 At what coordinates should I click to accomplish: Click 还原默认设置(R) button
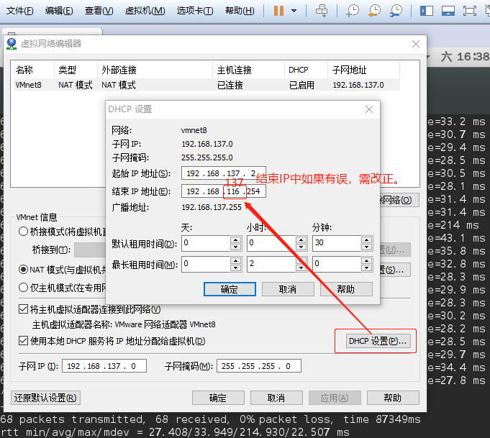tap(45, 398)
